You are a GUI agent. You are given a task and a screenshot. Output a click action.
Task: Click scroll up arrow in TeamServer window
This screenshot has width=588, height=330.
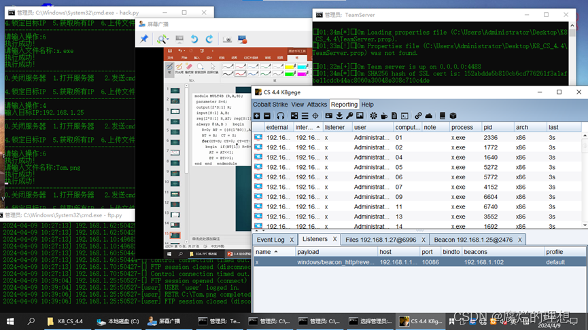(572, 26)
